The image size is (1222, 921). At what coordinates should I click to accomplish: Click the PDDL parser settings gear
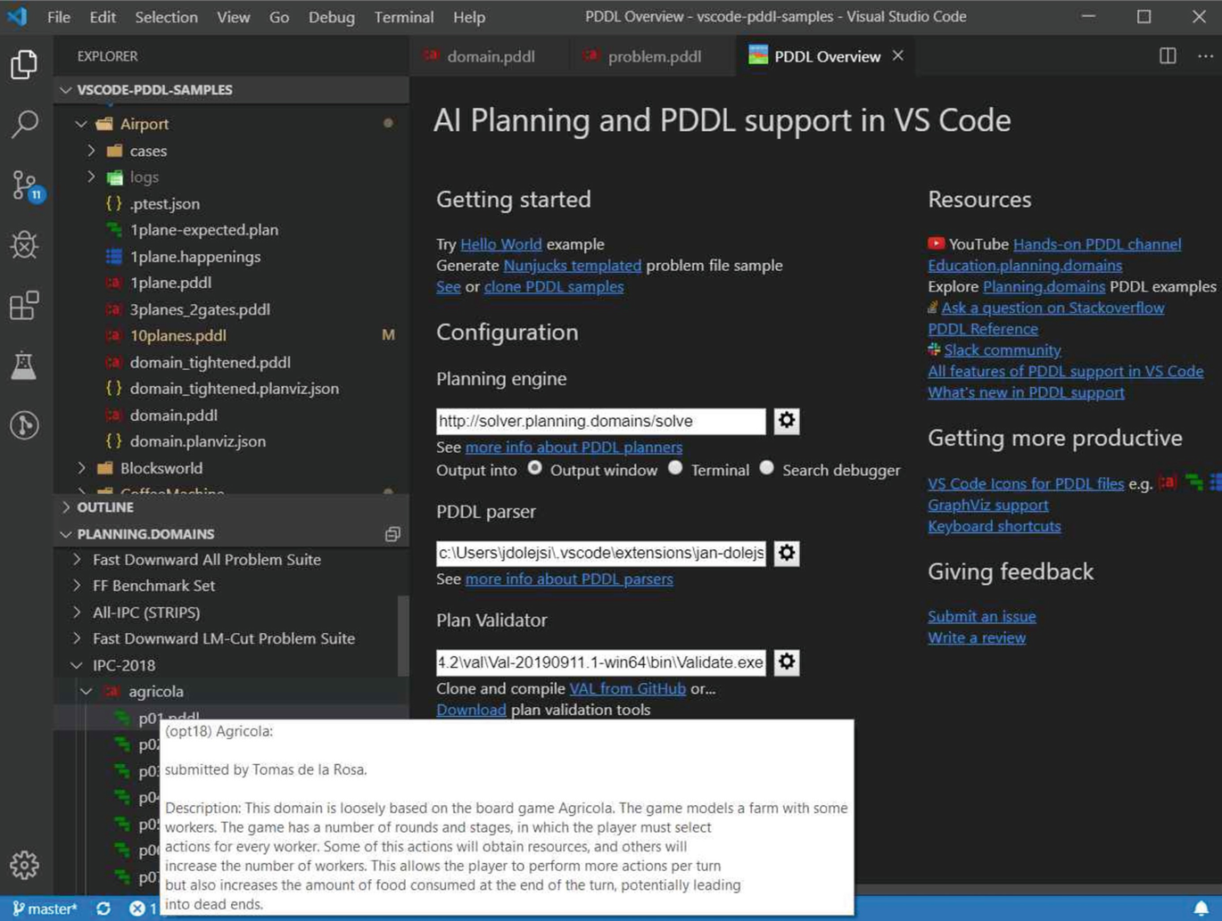[786, 553]
